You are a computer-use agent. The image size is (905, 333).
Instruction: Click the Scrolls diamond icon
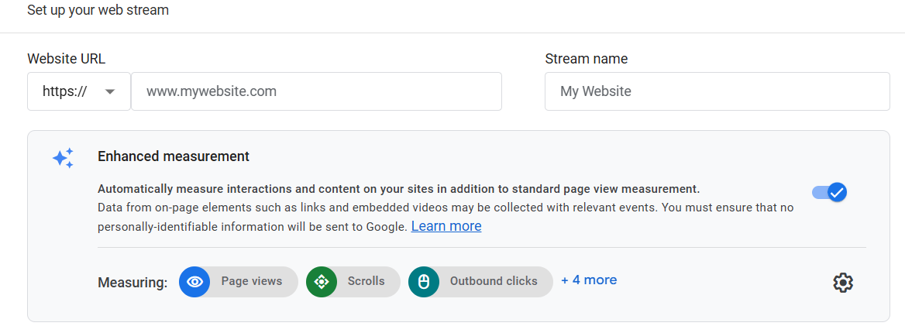click(322, 282)
